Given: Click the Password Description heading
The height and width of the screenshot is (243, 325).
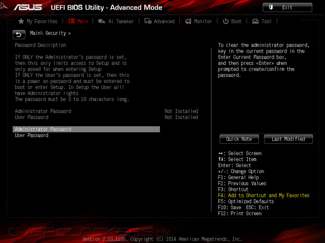Looking at the screenshot, I should click(41, 45).
